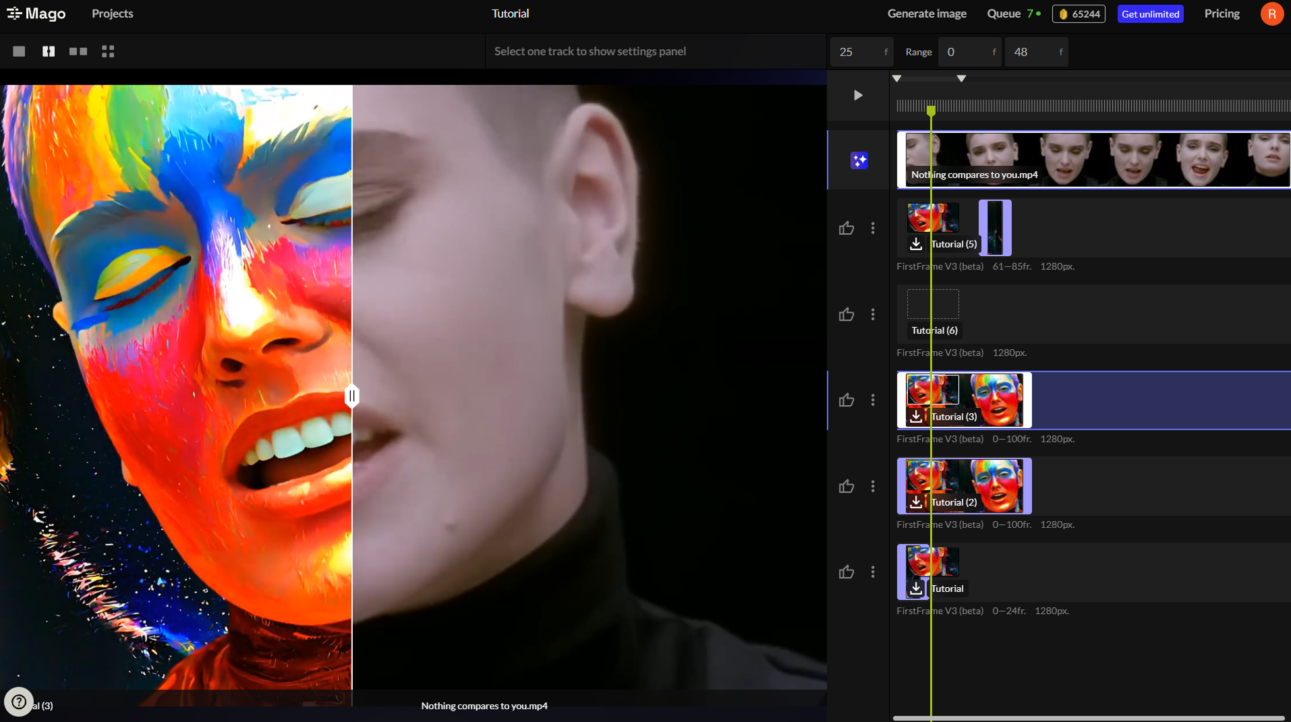Click the Tutorial (2) label

coord(954,502)
